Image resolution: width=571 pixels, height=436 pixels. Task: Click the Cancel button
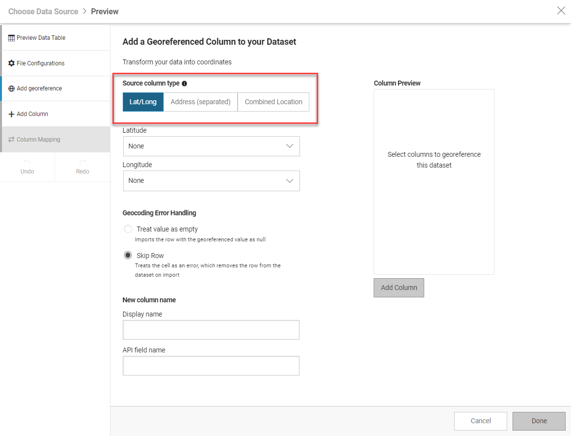pos(481,421)
